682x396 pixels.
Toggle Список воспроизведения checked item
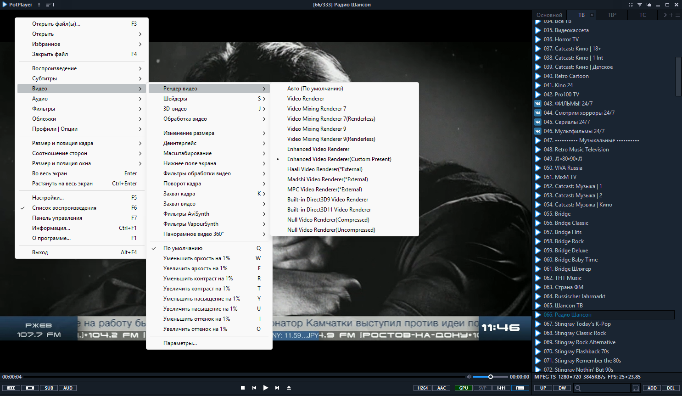click(82, 208)
